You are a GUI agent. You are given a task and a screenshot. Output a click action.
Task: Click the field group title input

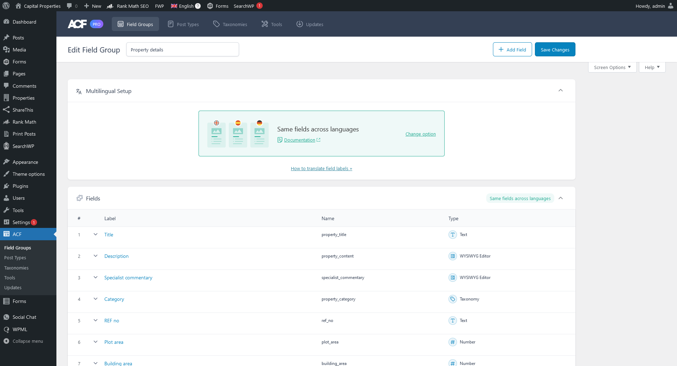click(182, 50)
